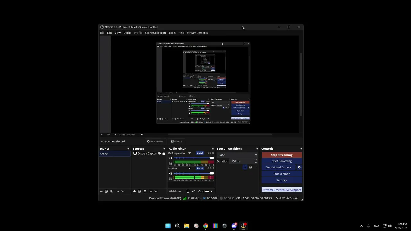Undock the Controls panel
Screen dimensions: 411x231
301,149
